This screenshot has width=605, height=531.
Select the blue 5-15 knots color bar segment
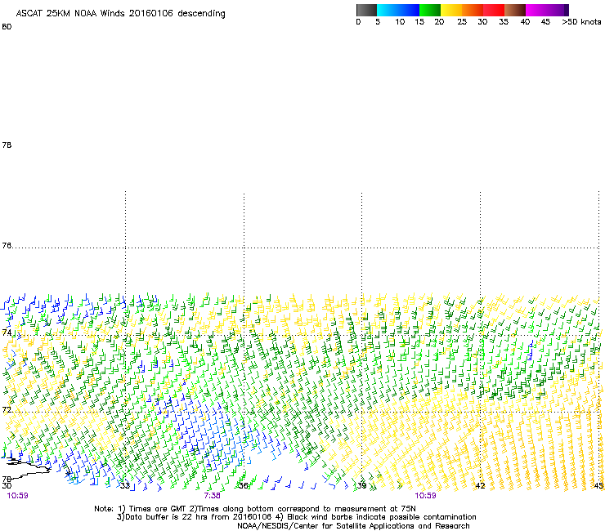point(398,10)
